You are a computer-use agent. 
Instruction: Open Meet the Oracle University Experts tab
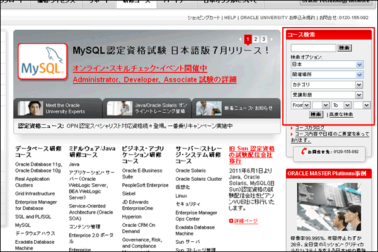click(58, 108)
